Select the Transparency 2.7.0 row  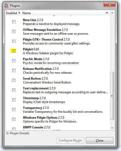[x=58, y=110]
